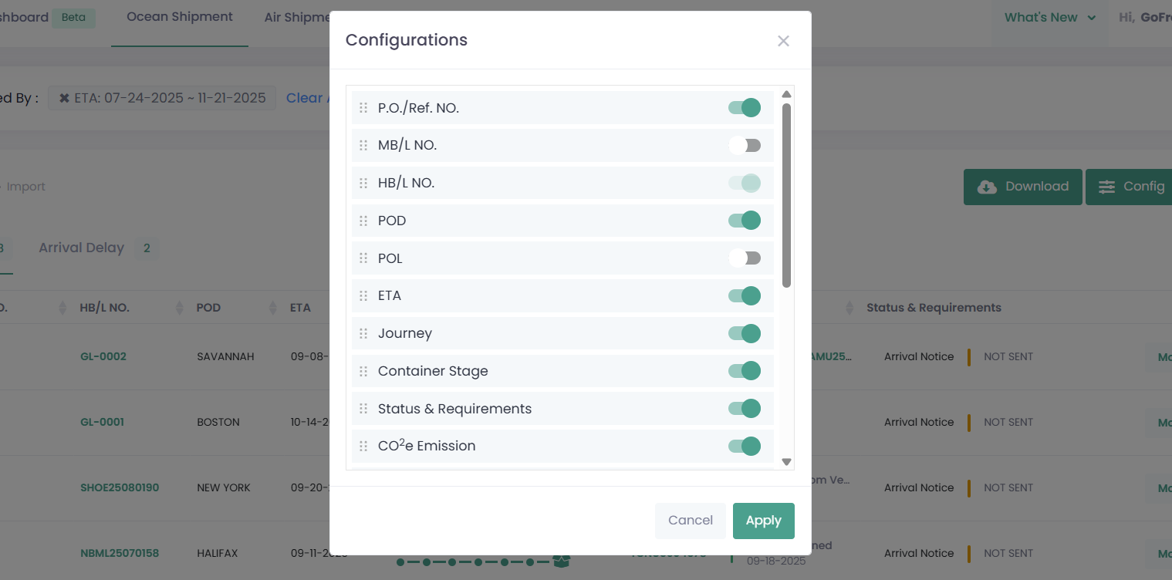Turn on the POL column switch
This screenshot has height=580, width=1172.
pos(745,258)
